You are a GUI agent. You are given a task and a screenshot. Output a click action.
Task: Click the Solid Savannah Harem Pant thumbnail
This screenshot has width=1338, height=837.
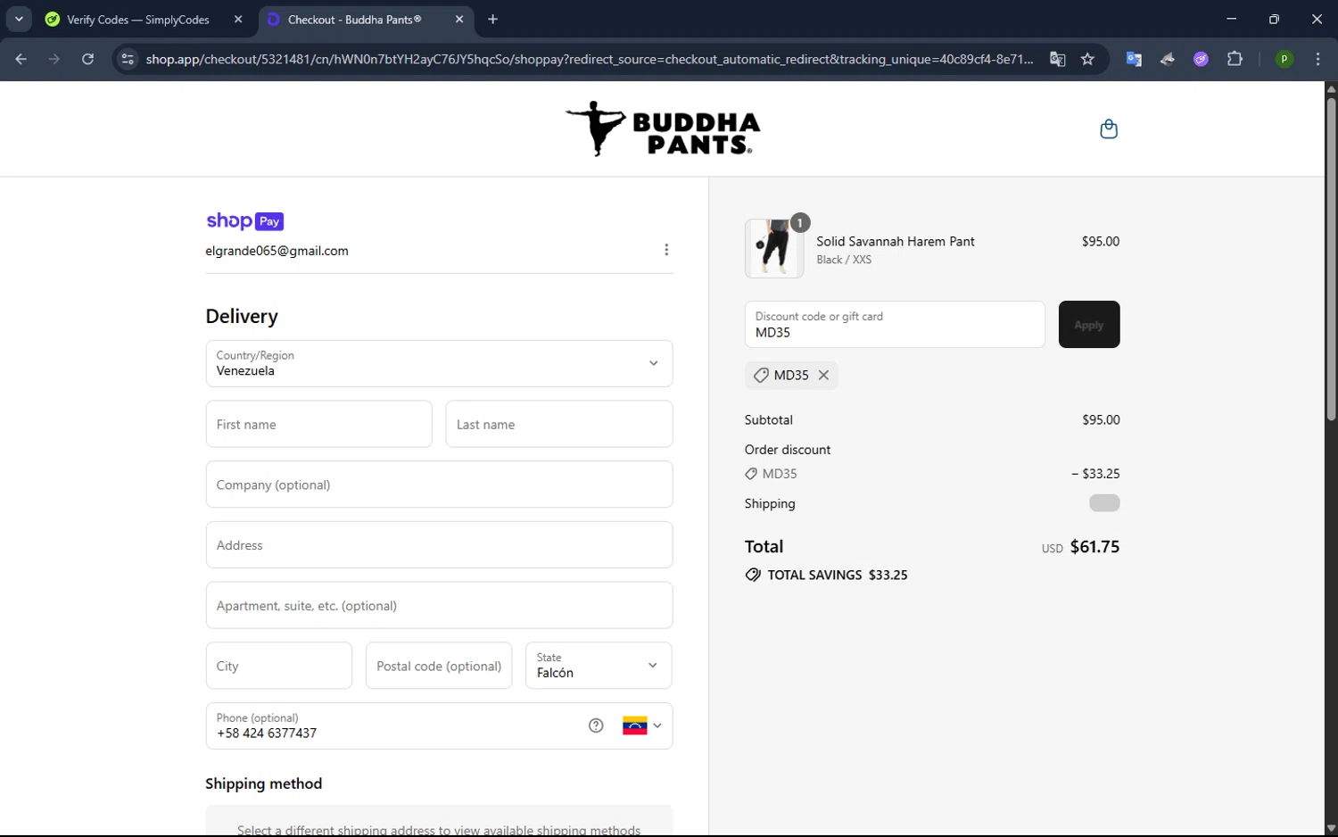[x=774, y=248]
